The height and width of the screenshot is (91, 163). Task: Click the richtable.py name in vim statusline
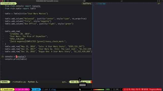coord(19,82)
